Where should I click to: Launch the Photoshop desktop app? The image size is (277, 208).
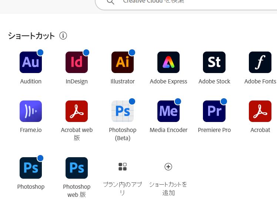click(31, 168)
